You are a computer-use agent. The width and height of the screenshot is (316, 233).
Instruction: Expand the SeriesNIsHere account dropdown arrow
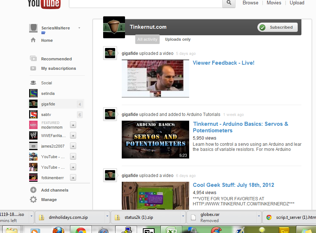pyautogui.click(x=79, y=28)
